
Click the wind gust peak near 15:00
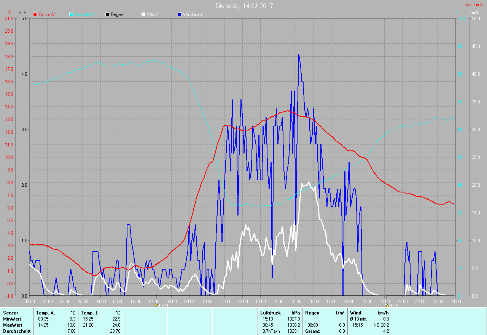(x=299, y=55)
